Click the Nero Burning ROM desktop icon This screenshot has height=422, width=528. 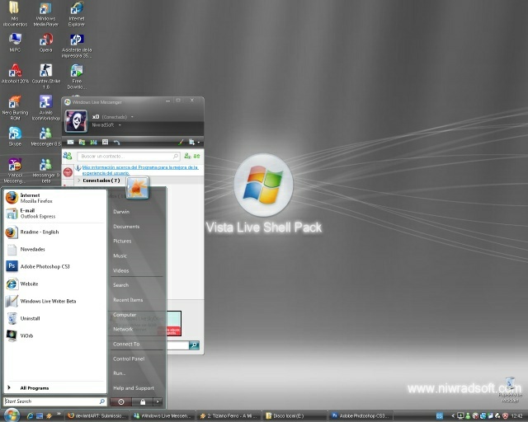15,108
